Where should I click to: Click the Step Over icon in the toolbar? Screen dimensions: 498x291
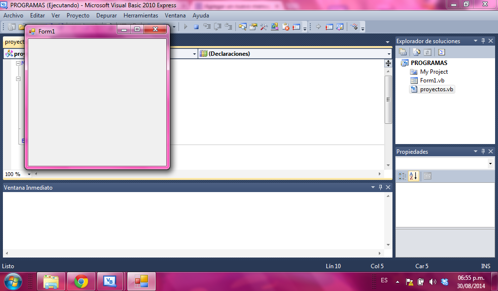[x=218, y=27]
